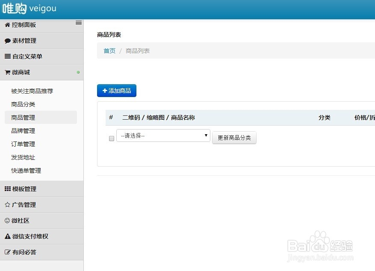This screenshot has height=271, width=375.
Task: Click the 分类 column header
Action: click(x=324, y=118)
